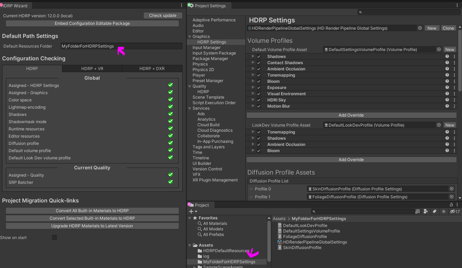Click HDRP Settings panel vertical scrollbar

tap(460, 60)
